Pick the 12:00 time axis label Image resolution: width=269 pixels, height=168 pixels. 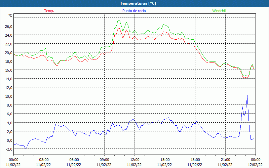pyautogui.click(x=134, y=160)
